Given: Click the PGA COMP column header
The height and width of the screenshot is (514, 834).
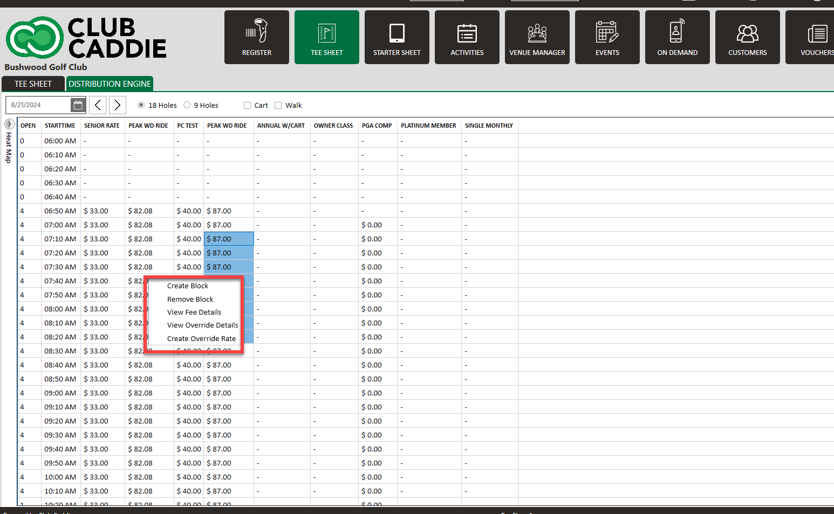Looking at the screenshot, I should [x=377, y=126].
